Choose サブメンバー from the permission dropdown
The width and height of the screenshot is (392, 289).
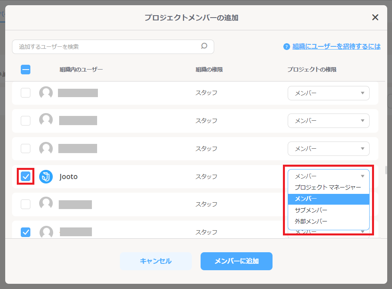click(x=328, y=209)
